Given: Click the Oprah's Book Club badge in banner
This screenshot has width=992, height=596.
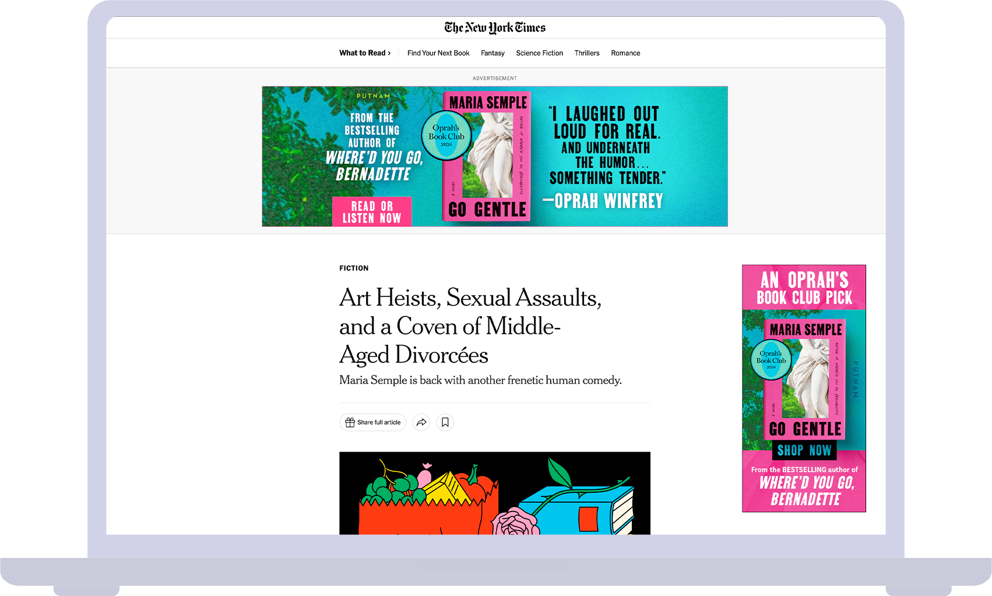Looking at the screenshot, I should click(x=446, y=136).
